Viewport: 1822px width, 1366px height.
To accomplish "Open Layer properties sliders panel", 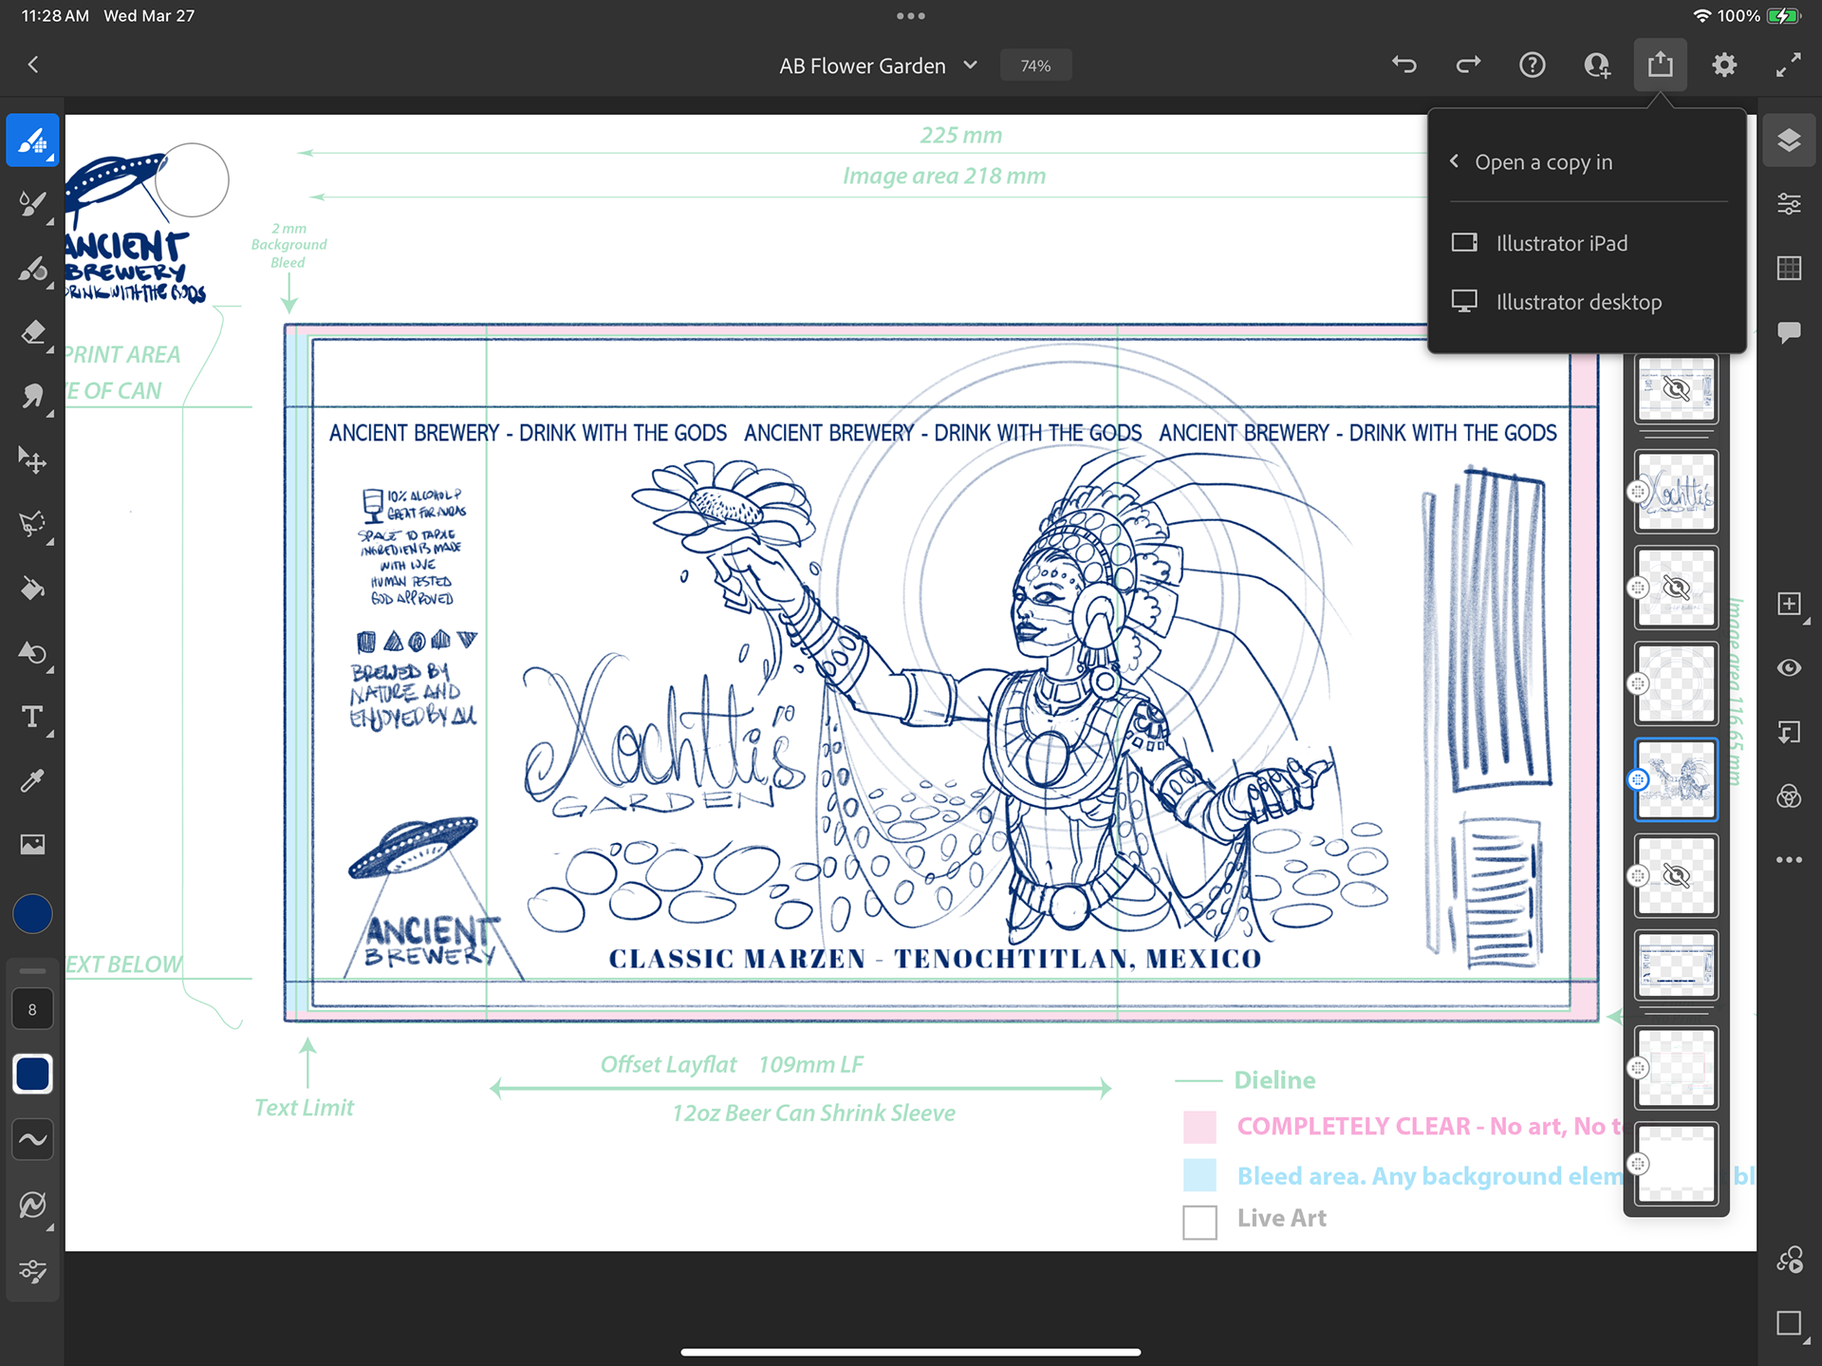I will point(1789,204).
